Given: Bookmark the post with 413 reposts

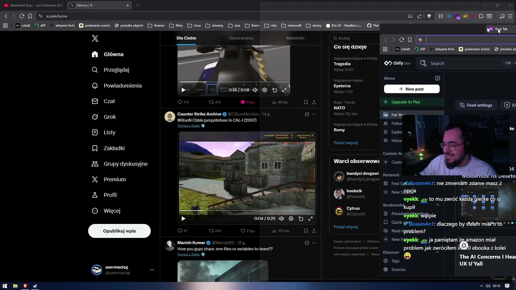Looking at the screenshot, I should (x=306, y=102).
